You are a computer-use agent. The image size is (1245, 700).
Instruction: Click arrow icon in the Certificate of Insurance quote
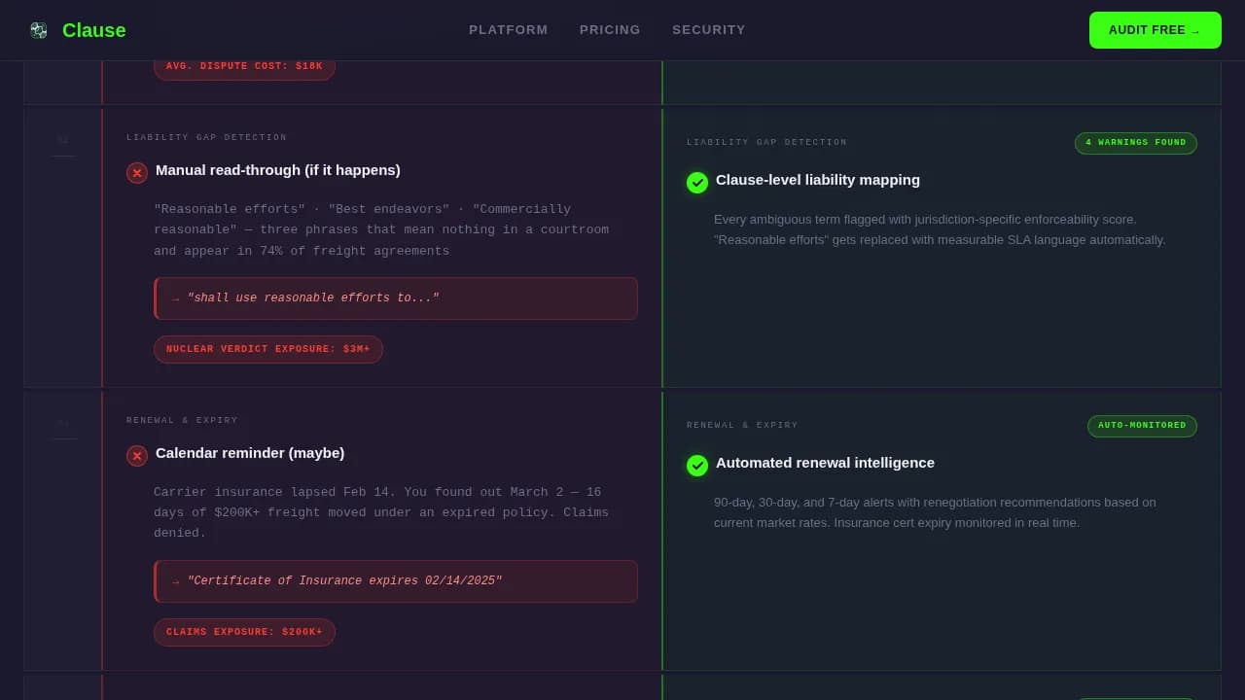(175, 582)
